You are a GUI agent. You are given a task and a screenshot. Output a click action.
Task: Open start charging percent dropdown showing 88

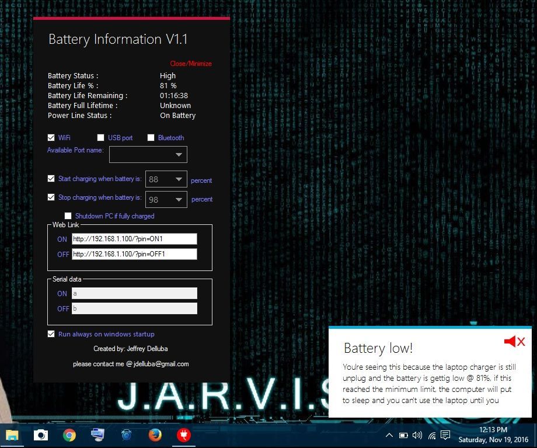tap(166, 179)
